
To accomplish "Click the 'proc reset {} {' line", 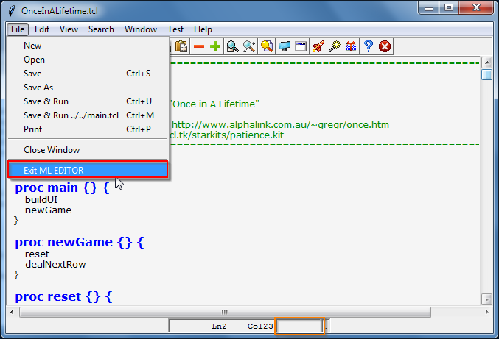I will 63,296.
